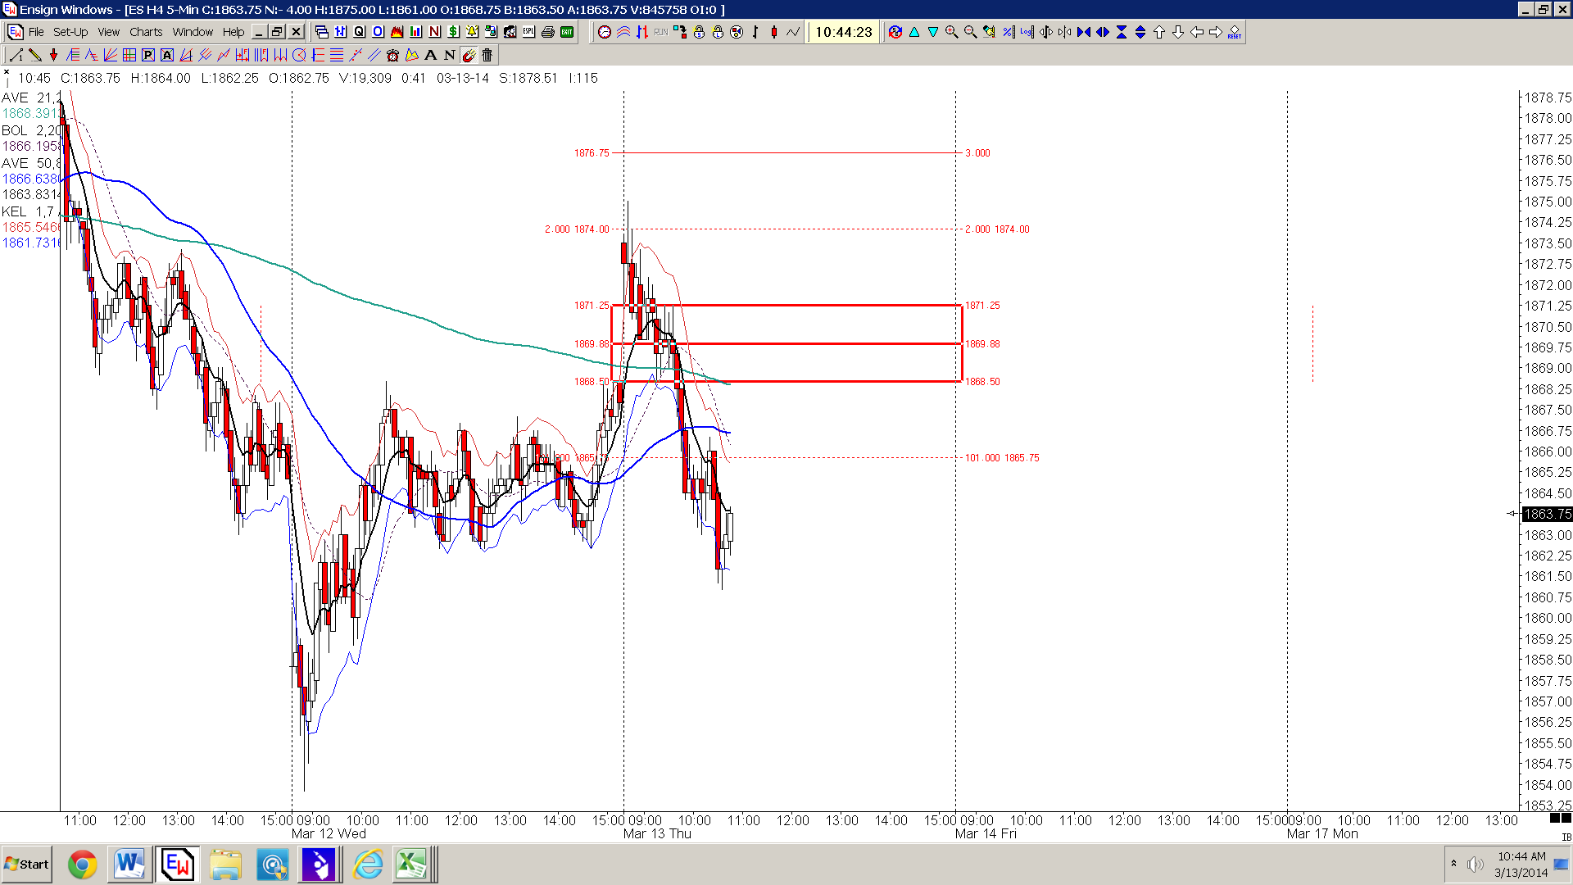Click the magnifier zoom in icon
The image size is (1573, 885).
coord(951,32)
